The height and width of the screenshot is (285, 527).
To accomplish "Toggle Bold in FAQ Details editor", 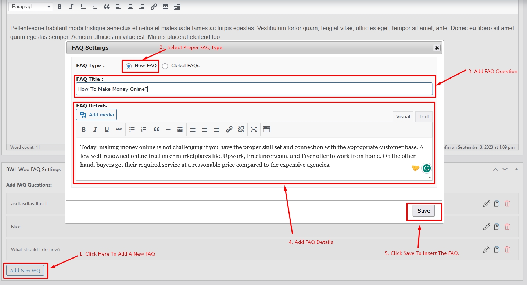I will click(84, 129).
